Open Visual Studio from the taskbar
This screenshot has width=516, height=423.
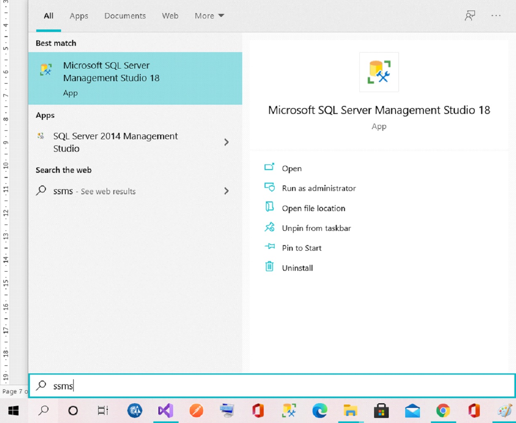coord(166,410)
